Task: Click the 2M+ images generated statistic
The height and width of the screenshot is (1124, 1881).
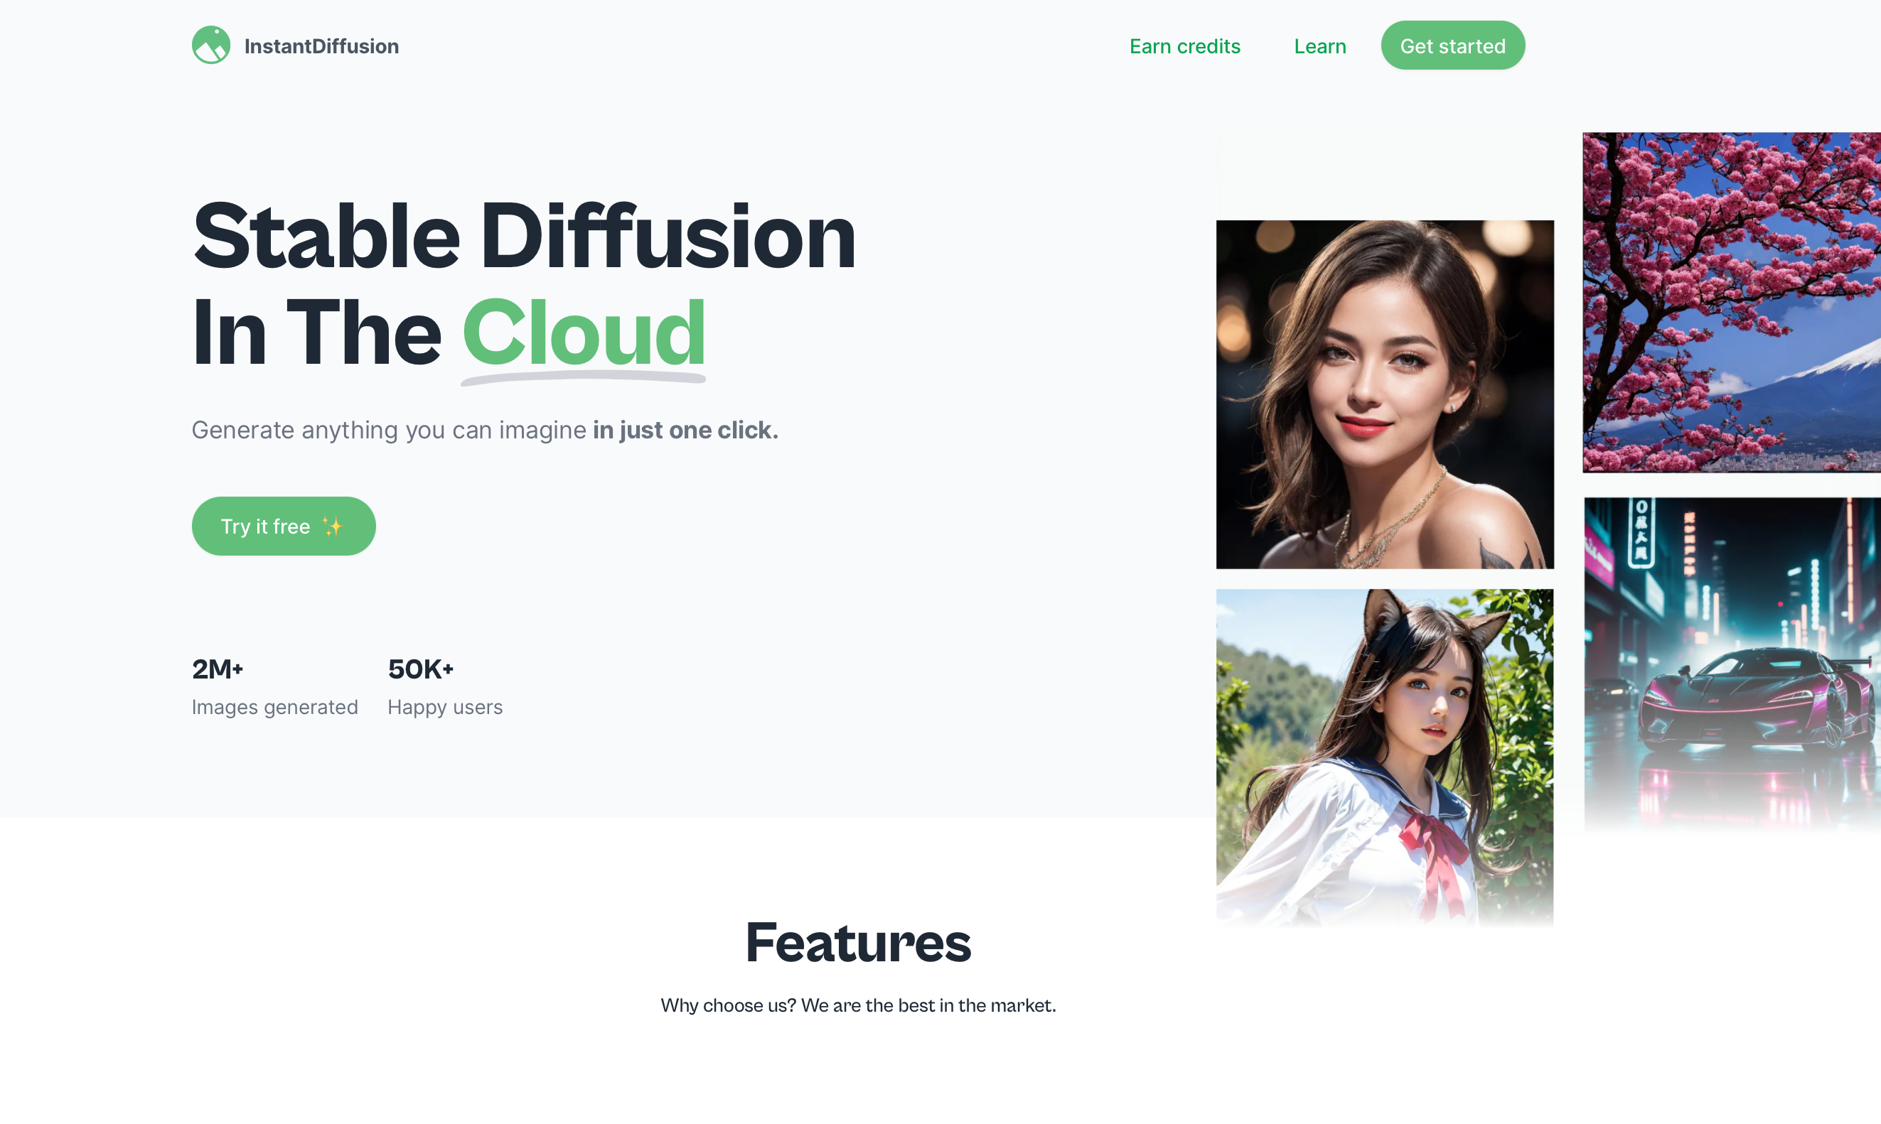Action: (218, 669)
